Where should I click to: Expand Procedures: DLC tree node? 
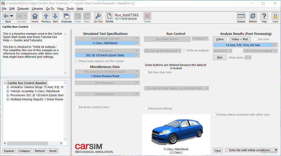point(8,95)
